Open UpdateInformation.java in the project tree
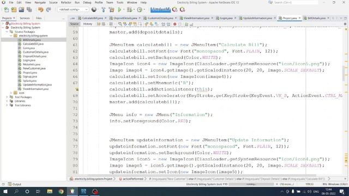 [37, 85]
